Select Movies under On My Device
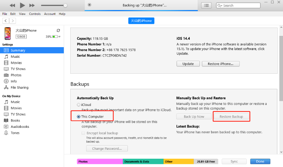Viewport: 283px width, 167px height. (x=32, y=108)
